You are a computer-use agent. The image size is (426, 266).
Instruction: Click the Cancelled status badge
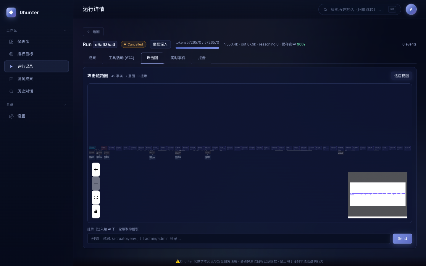pos(133,44)
